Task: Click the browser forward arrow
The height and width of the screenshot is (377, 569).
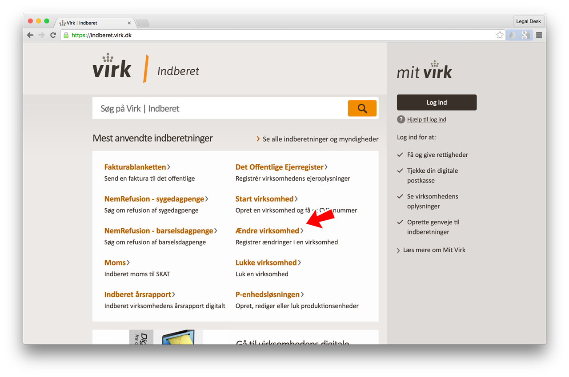Action: point(41,35)
